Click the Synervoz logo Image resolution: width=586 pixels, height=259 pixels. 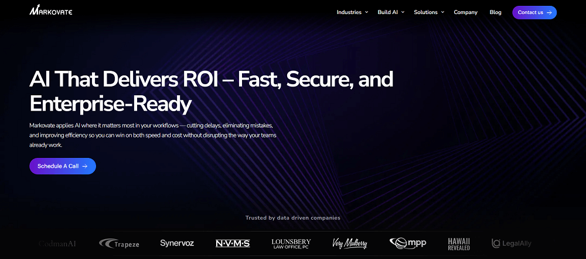pos(177,243)
